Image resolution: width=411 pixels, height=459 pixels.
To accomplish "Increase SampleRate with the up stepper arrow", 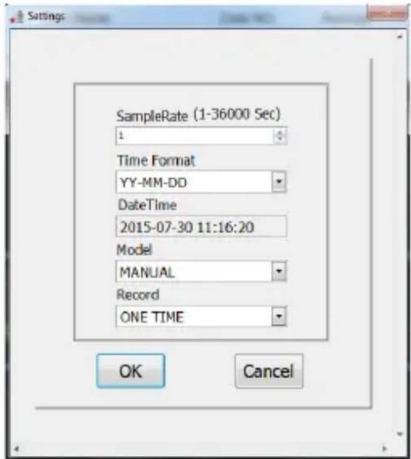I will tap(280, 132).
